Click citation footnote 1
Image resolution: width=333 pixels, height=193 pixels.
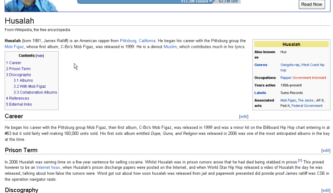pos(300,160)
